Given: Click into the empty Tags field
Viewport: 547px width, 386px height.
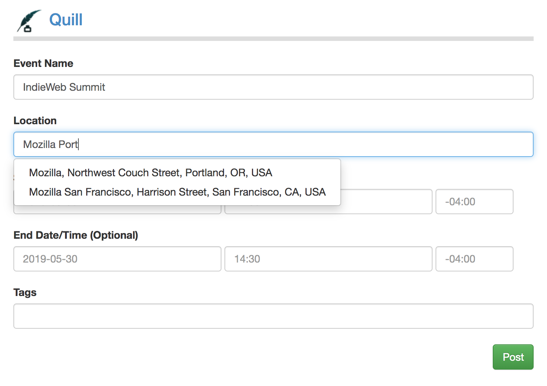Looking at the screenshot, I should (273, 316).
